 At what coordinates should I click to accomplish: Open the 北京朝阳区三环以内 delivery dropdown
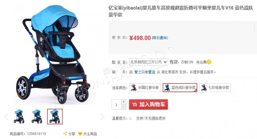click(x=149, y=62)
